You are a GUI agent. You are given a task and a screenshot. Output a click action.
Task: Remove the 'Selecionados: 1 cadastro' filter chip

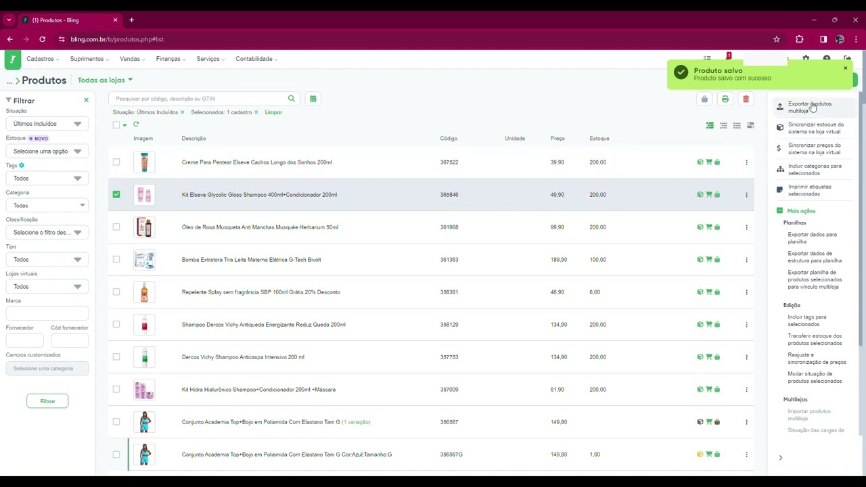tap(256, 112)
